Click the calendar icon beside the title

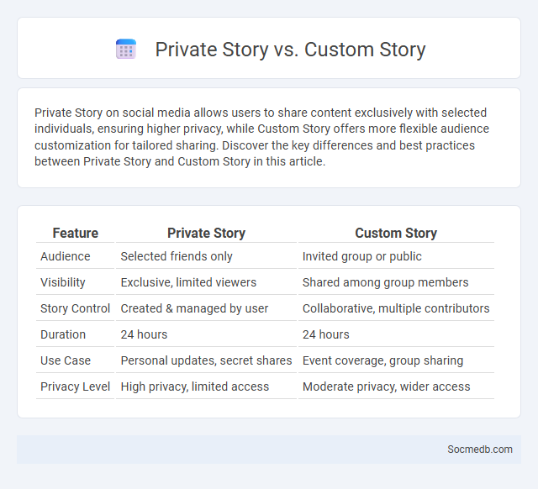[x=126, y=49]
